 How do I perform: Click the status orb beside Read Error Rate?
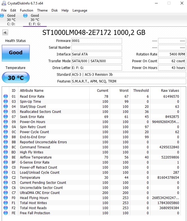[x=6, y=97]
